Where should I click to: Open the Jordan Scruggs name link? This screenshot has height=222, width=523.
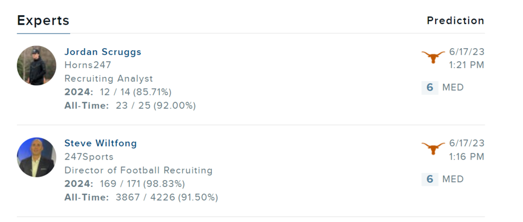click(x=103, y=52)
